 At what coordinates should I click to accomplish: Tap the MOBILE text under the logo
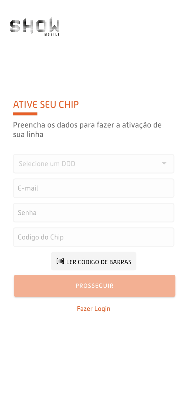coord(52,34)
